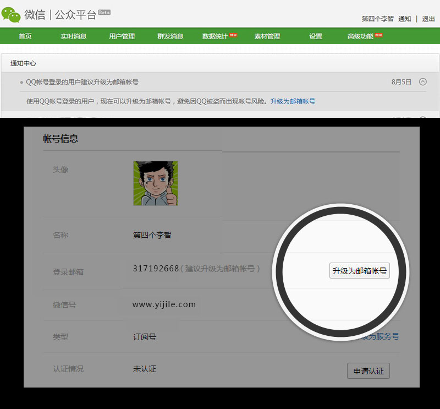Click the Beta badge next to 公众平台
The image size is (440, 409).
click(x=104, y=12)
